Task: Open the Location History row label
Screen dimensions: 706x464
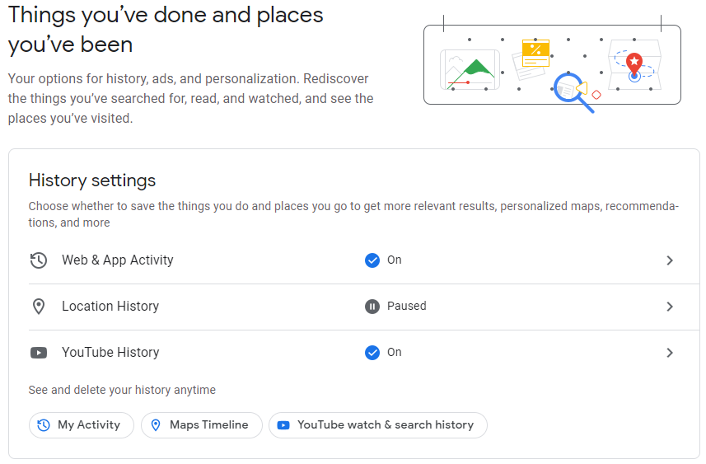Action: point(110,307)
